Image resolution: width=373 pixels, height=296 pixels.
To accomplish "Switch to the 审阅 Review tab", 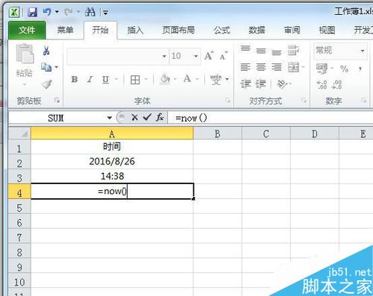I will click(x=292, y=31).
